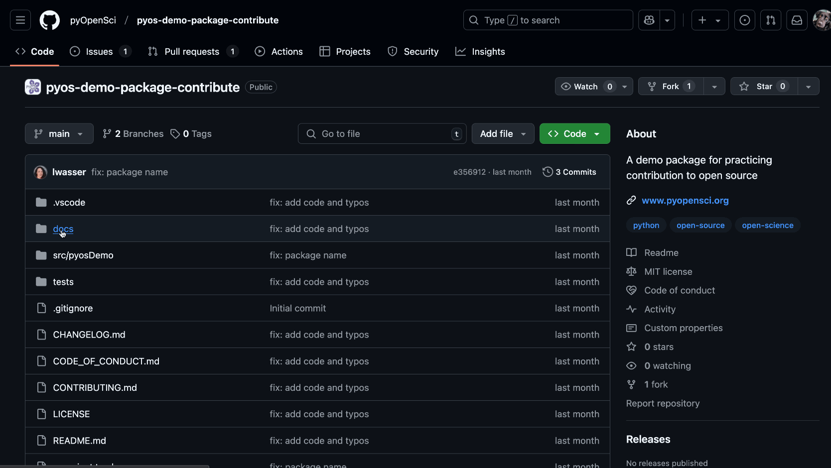
Task: Open the CODE_OF_CONDUCT.md file
Action: click(x=106, y=361)
